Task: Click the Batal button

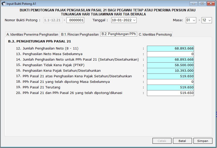Action: click(182, 141)
